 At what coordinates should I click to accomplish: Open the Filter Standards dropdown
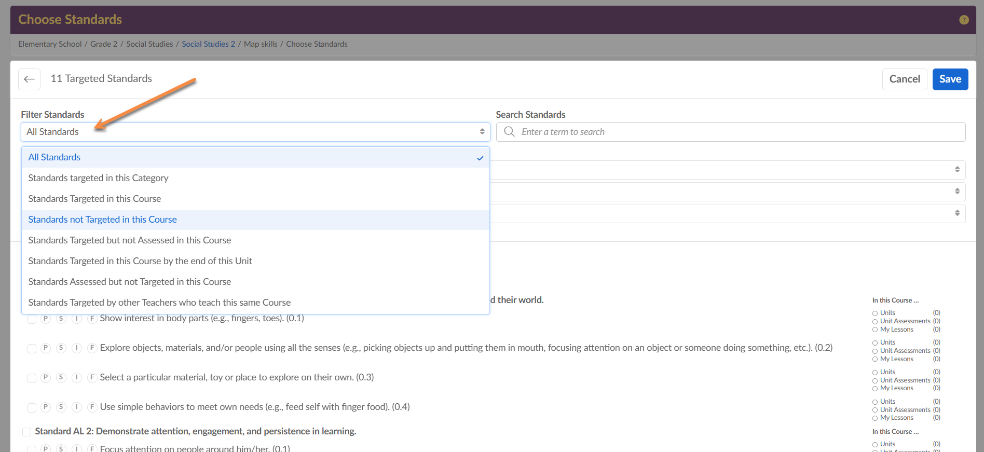255,132
